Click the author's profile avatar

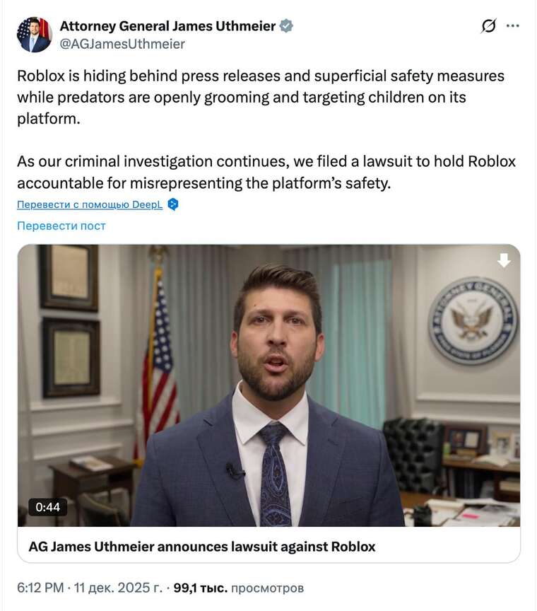pyautogui.click(x=35, y=35)
